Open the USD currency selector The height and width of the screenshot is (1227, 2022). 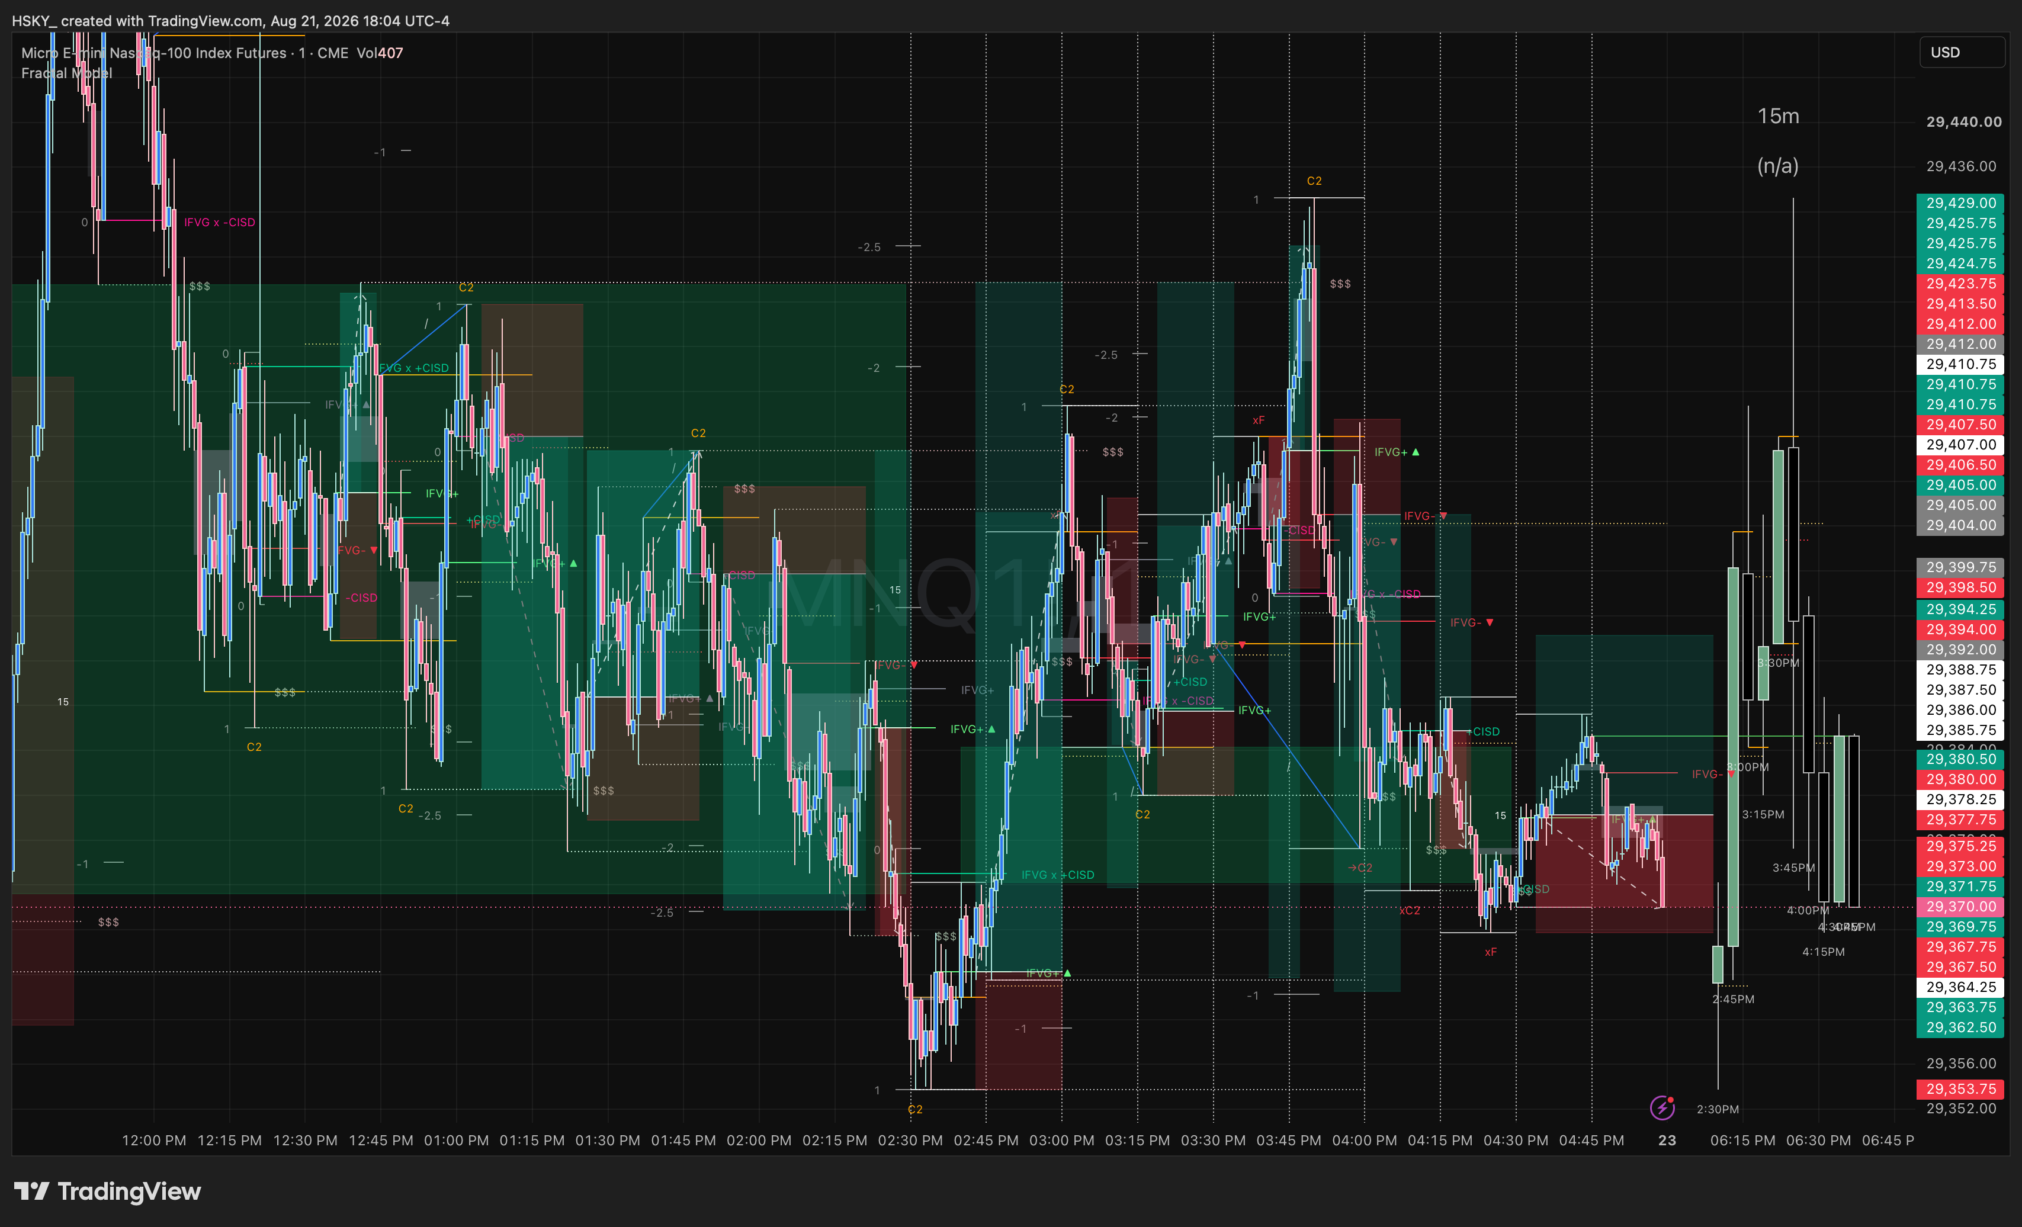point(1961,52)
